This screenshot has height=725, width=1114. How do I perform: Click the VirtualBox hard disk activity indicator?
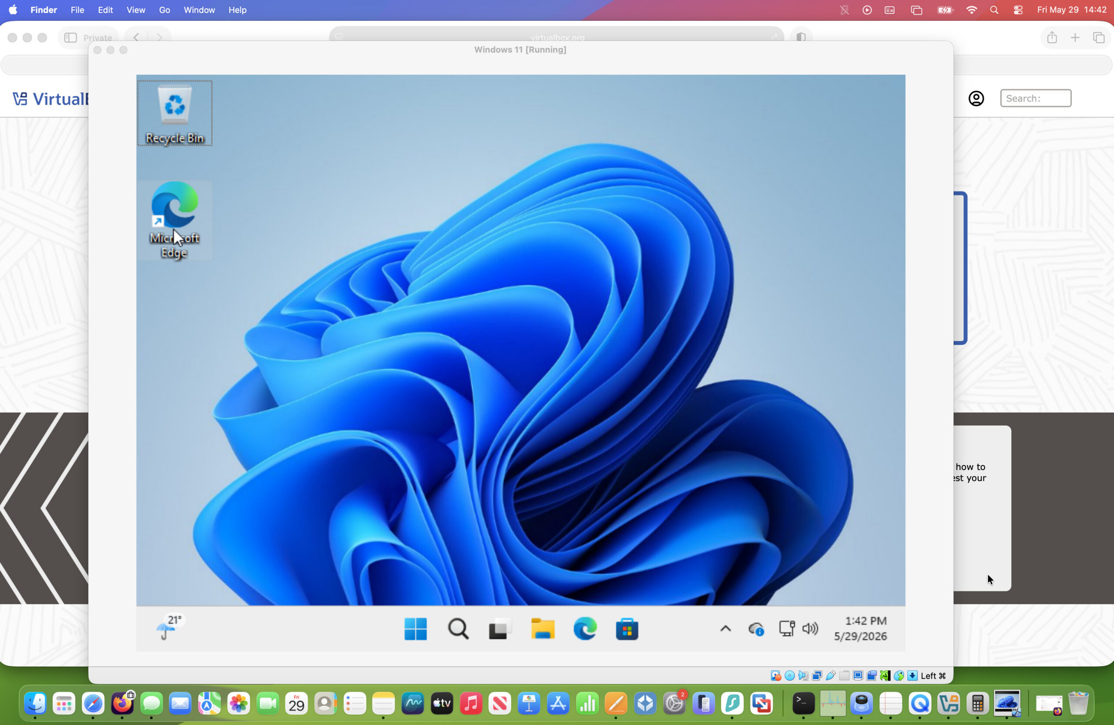(x=775, y=675)
